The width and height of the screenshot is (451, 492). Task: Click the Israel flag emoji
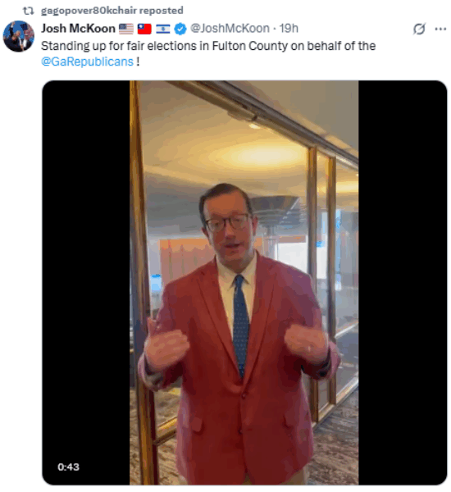click(x=163, y=29)
